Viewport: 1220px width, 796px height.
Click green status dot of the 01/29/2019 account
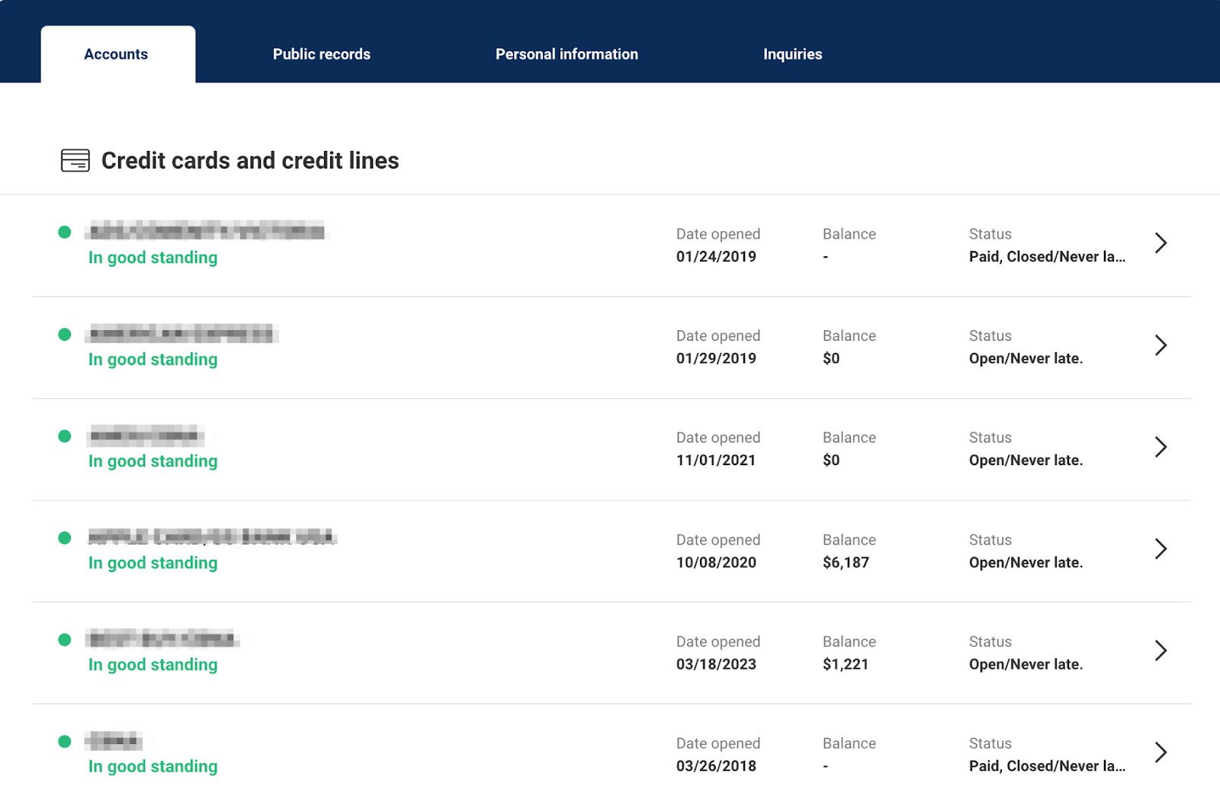pyautogui.click(x=65, y=334)
